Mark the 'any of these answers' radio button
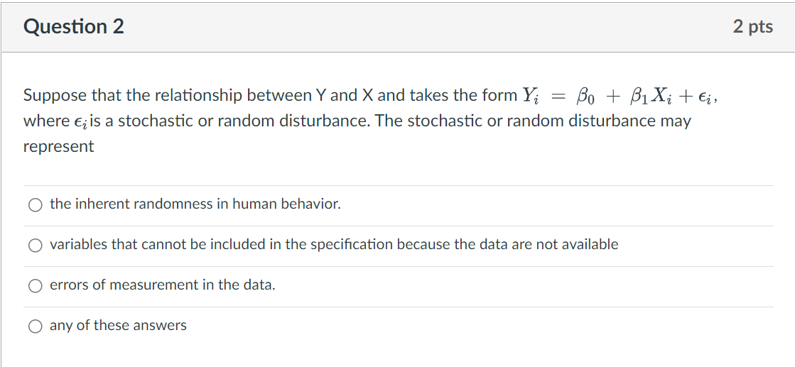 pos(36,327)
